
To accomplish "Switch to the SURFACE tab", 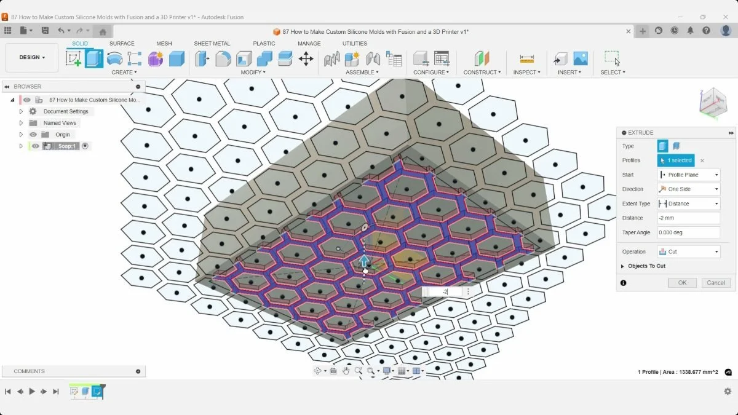I will 122,44.
